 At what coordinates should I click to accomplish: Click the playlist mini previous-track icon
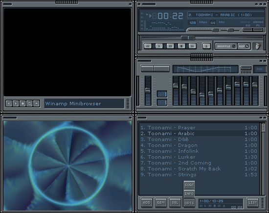(201, 206)
